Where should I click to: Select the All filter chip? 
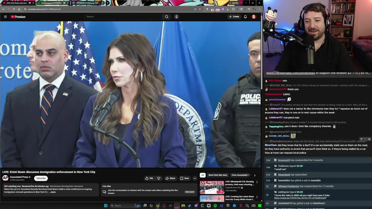203,175
